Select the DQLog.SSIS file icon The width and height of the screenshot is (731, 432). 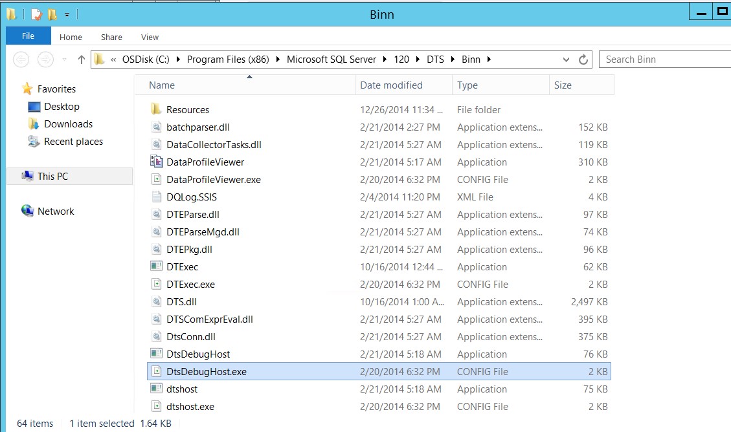(x=157, y=197)
